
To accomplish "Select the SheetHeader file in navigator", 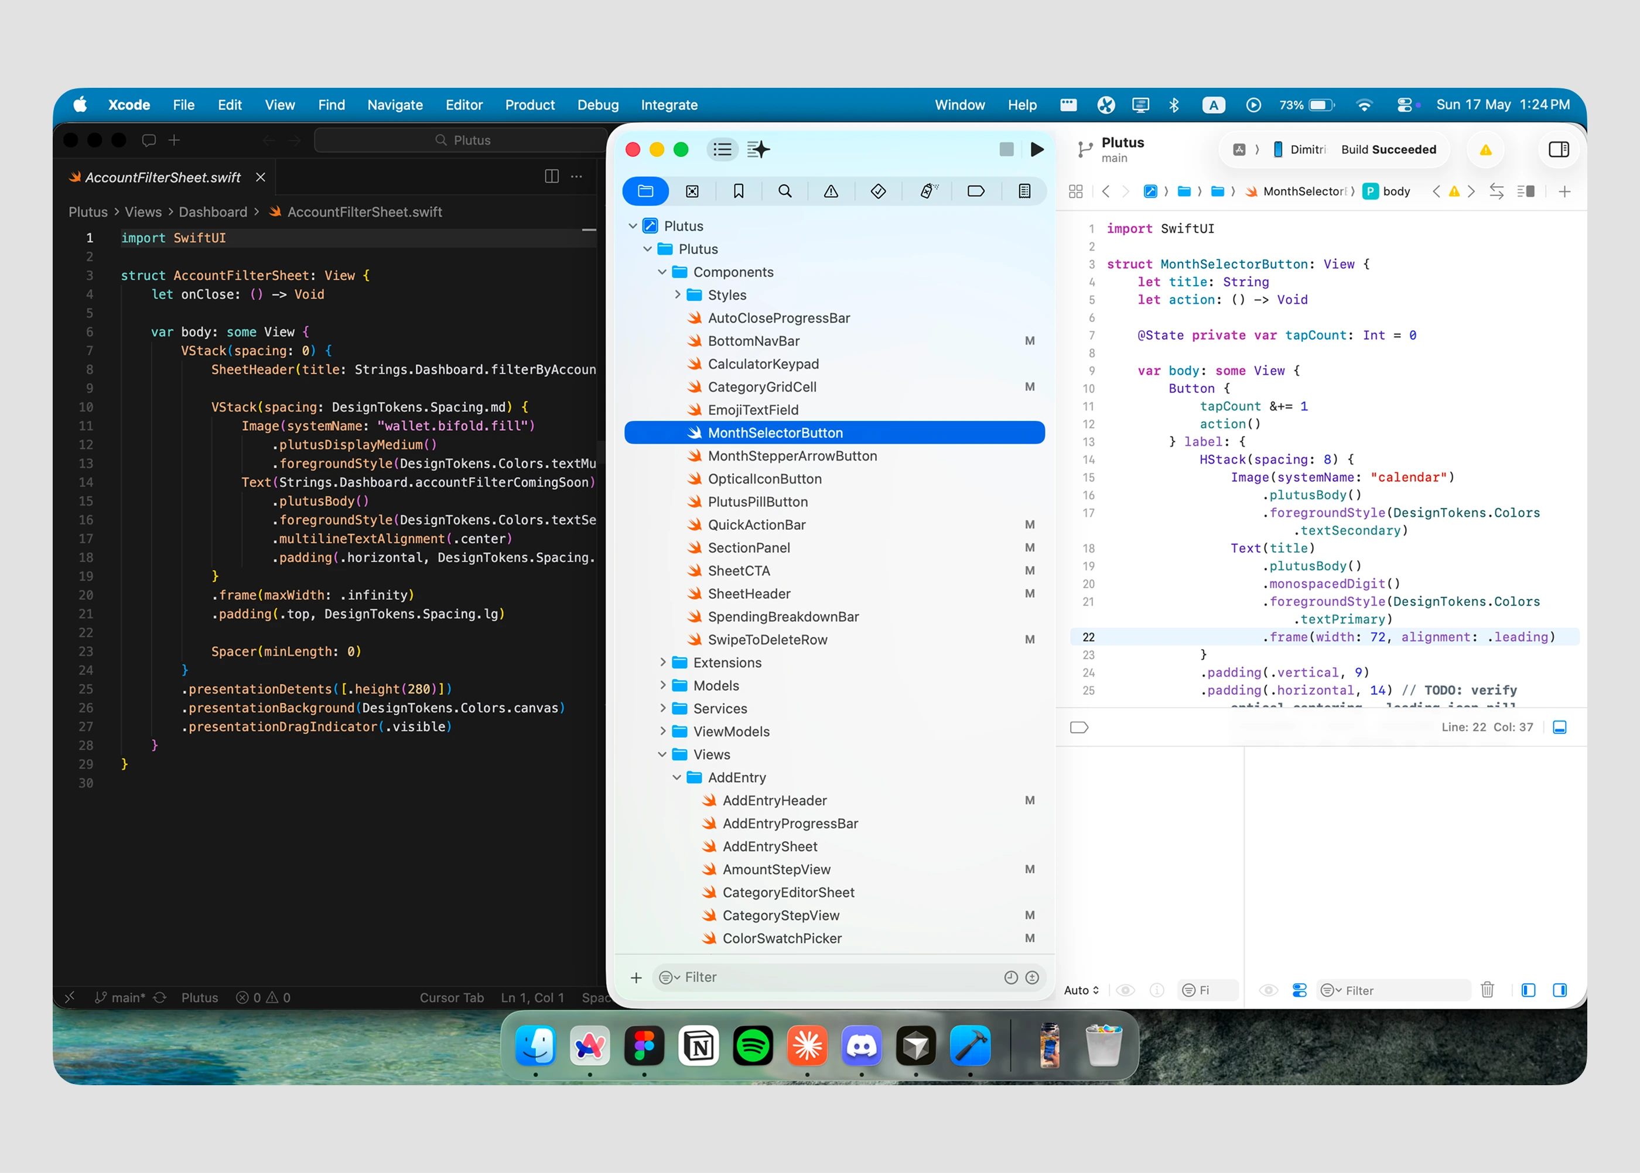I will pos(835,594).
